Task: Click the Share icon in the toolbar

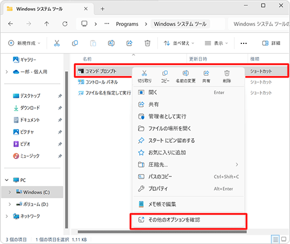Action: click(129, 43)
